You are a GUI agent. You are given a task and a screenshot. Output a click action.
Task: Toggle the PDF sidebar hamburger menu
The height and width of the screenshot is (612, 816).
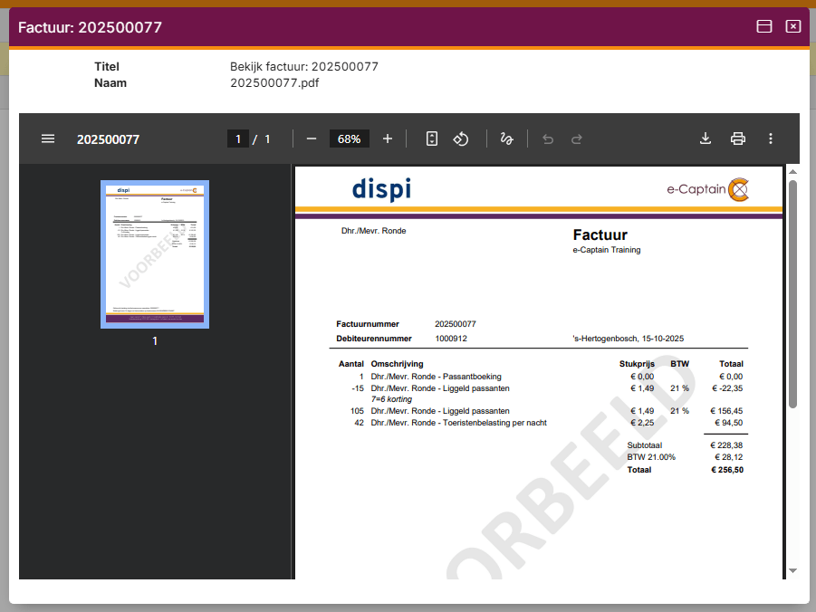48,139
